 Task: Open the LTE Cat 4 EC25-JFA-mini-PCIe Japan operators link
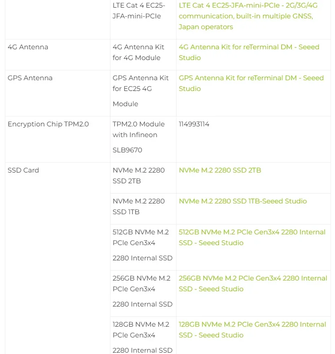tap(246, 16)
